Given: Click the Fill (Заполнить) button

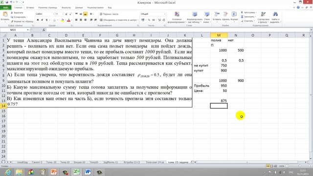Looking at the screenshot, I should [x=248, y=17].
